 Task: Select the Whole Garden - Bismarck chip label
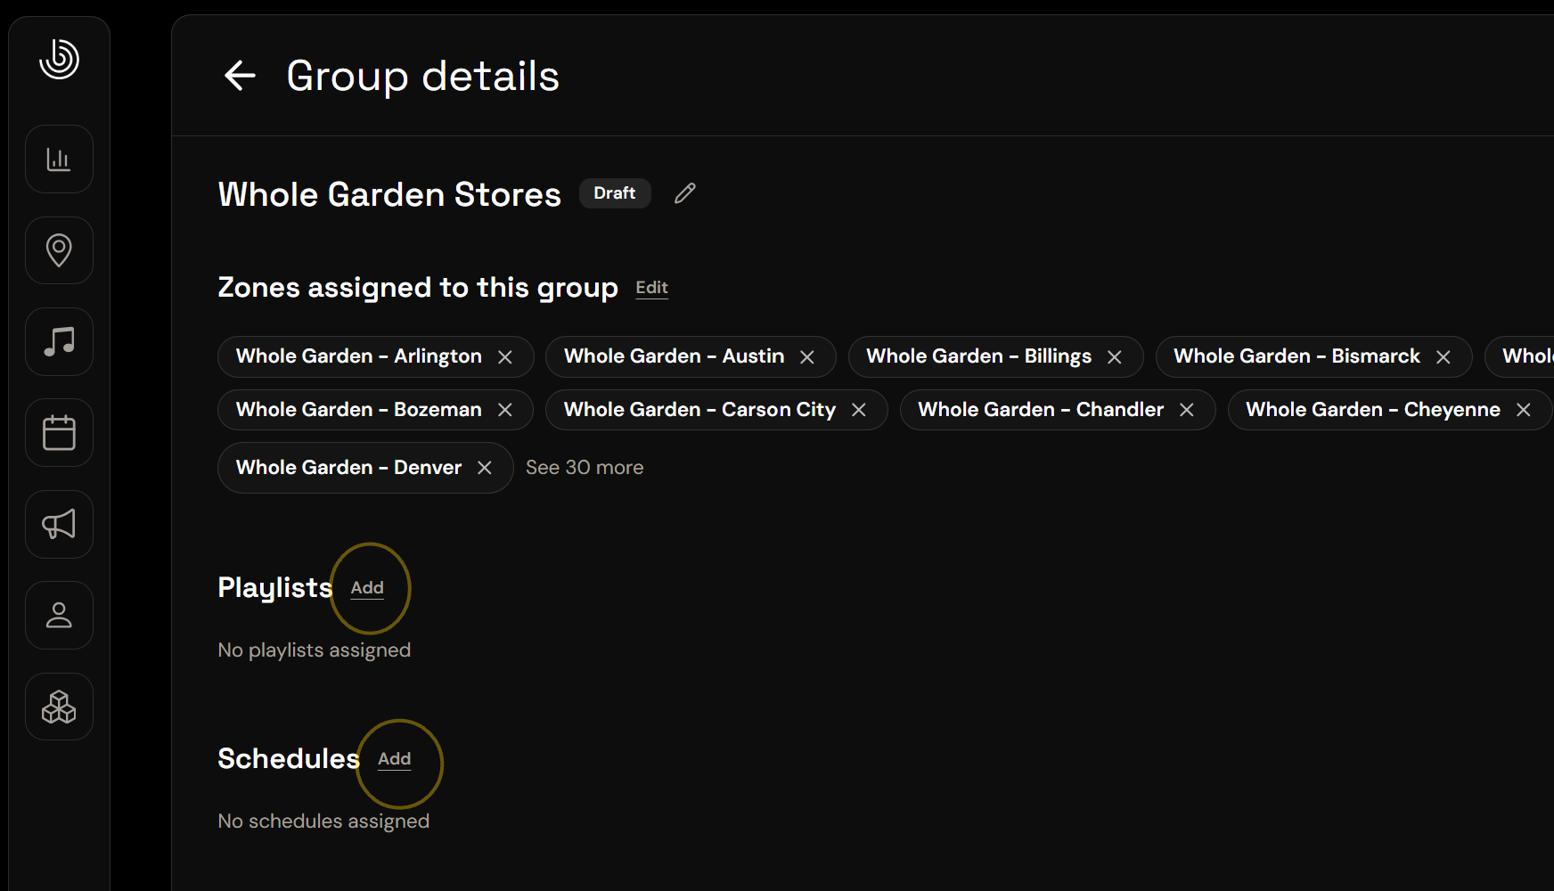pos(1297,356)
